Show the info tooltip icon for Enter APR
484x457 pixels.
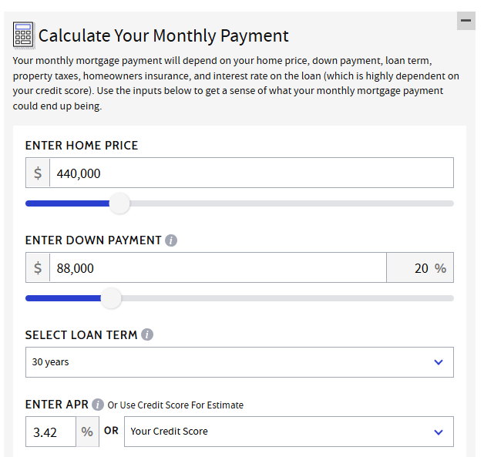click(x=98, y=405)
